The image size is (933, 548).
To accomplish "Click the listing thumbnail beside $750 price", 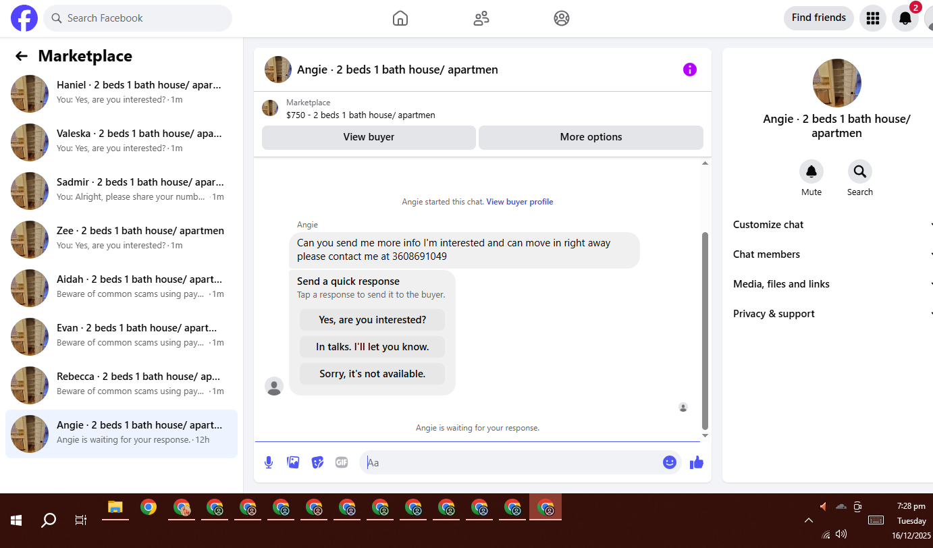I will pyautogui.click(x=270, y=108).
